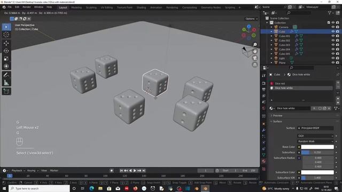The height and width of the screenshot is (192, 342).
Task: Open the Keying dropdown in timeline
Action: (33, 171)
